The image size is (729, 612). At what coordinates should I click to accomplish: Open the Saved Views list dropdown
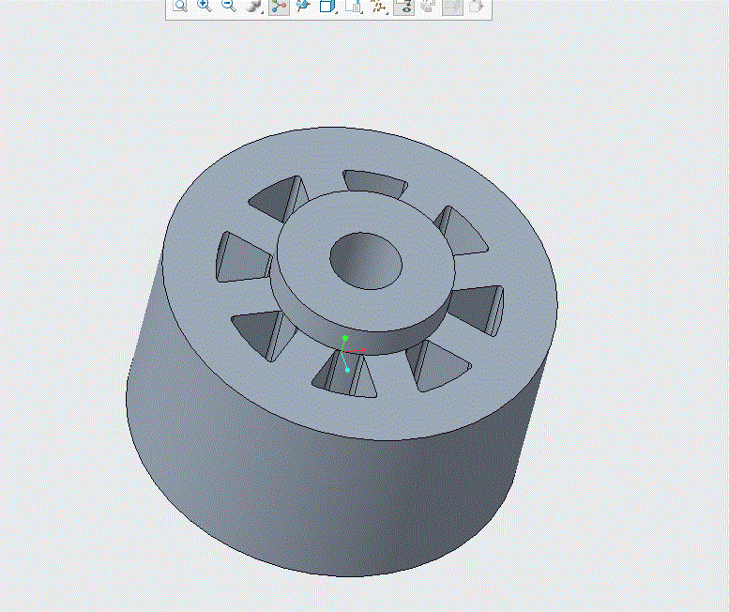coord(355,6)
